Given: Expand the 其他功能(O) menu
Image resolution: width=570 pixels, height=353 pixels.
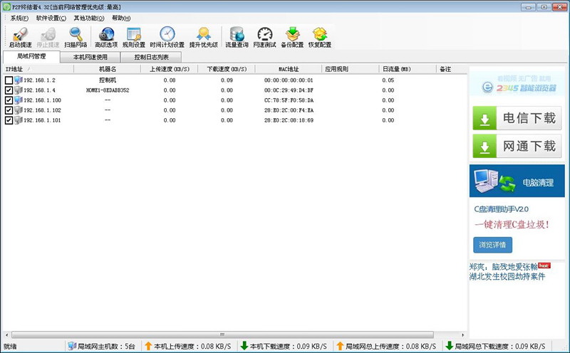Looking at the screenshot, I should (88, 18).
